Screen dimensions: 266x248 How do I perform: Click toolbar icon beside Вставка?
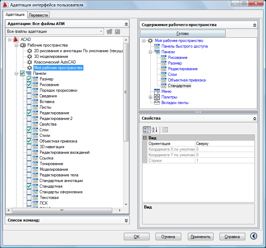35,102
